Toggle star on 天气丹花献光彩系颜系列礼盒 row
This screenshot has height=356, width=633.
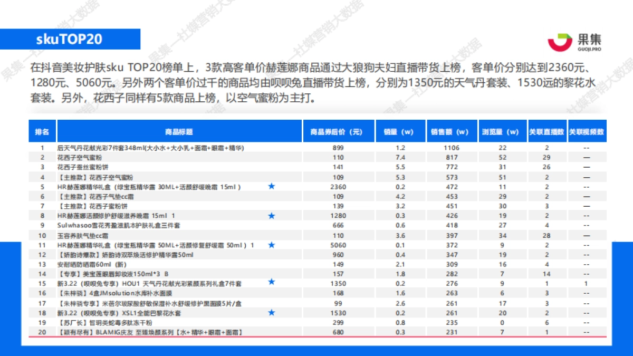(x=272, y=283)
